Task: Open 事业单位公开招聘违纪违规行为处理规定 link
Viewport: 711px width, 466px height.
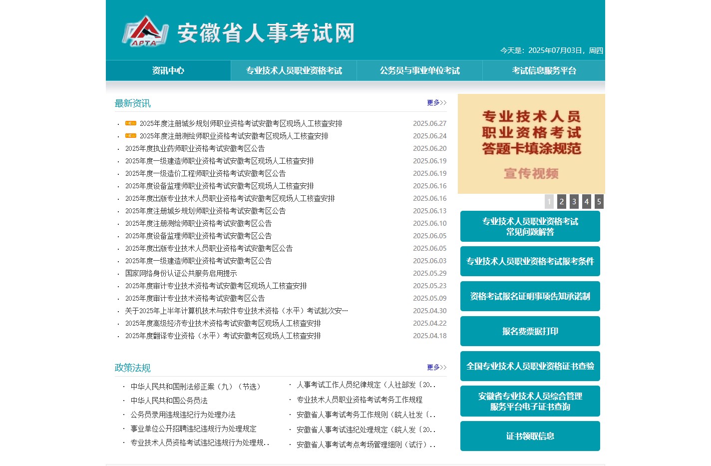Action: click(x=193, y=429)
